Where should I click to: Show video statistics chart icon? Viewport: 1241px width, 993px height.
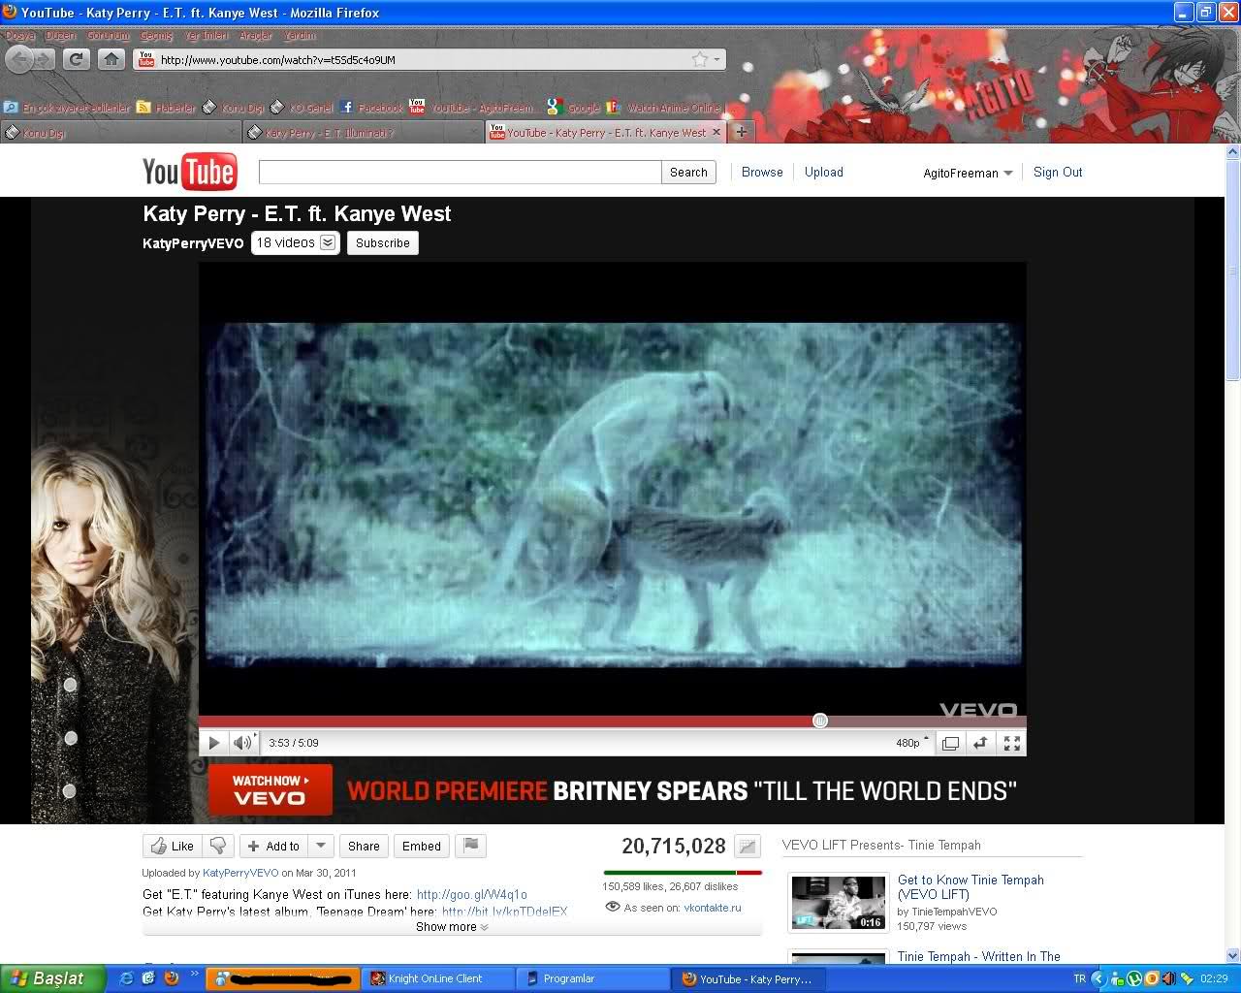748,847
